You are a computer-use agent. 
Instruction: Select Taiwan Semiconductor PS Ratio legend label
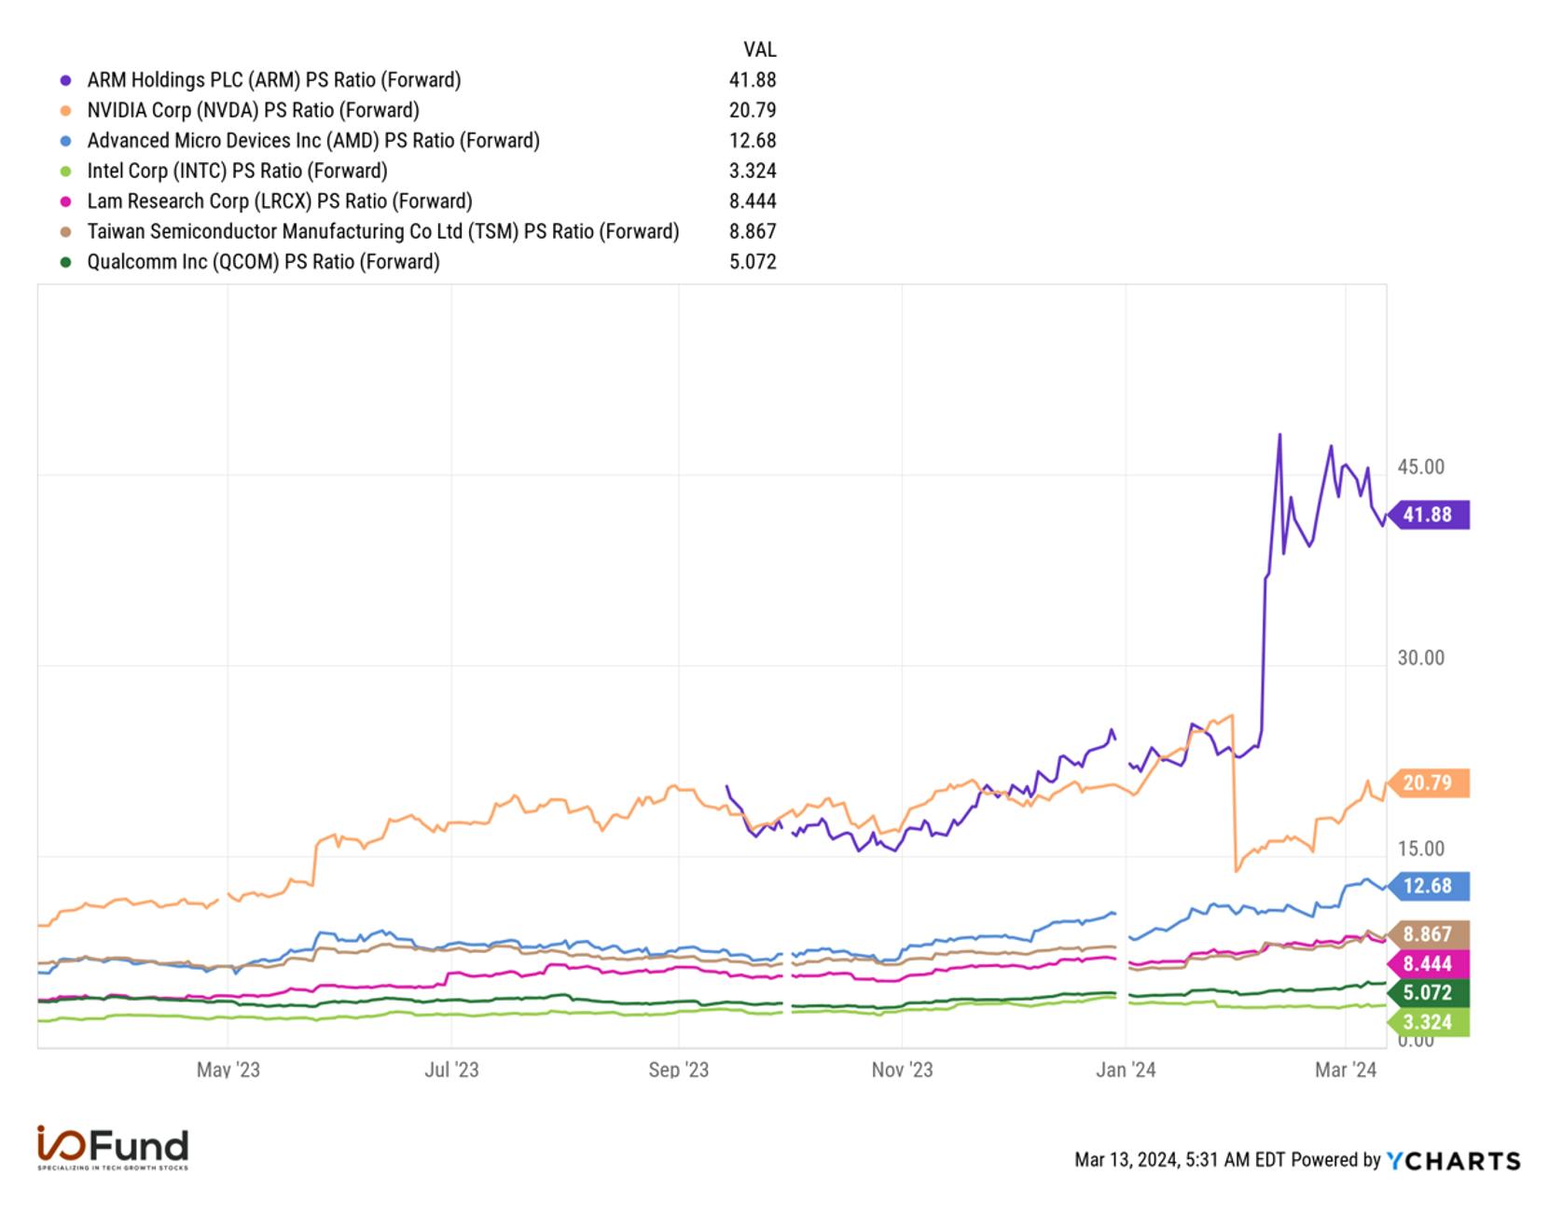pyautogui.click(x=383, y=231)
